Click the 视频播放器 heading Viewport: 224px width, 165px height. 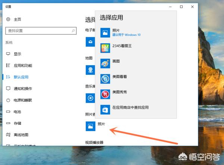coord(94,143)
